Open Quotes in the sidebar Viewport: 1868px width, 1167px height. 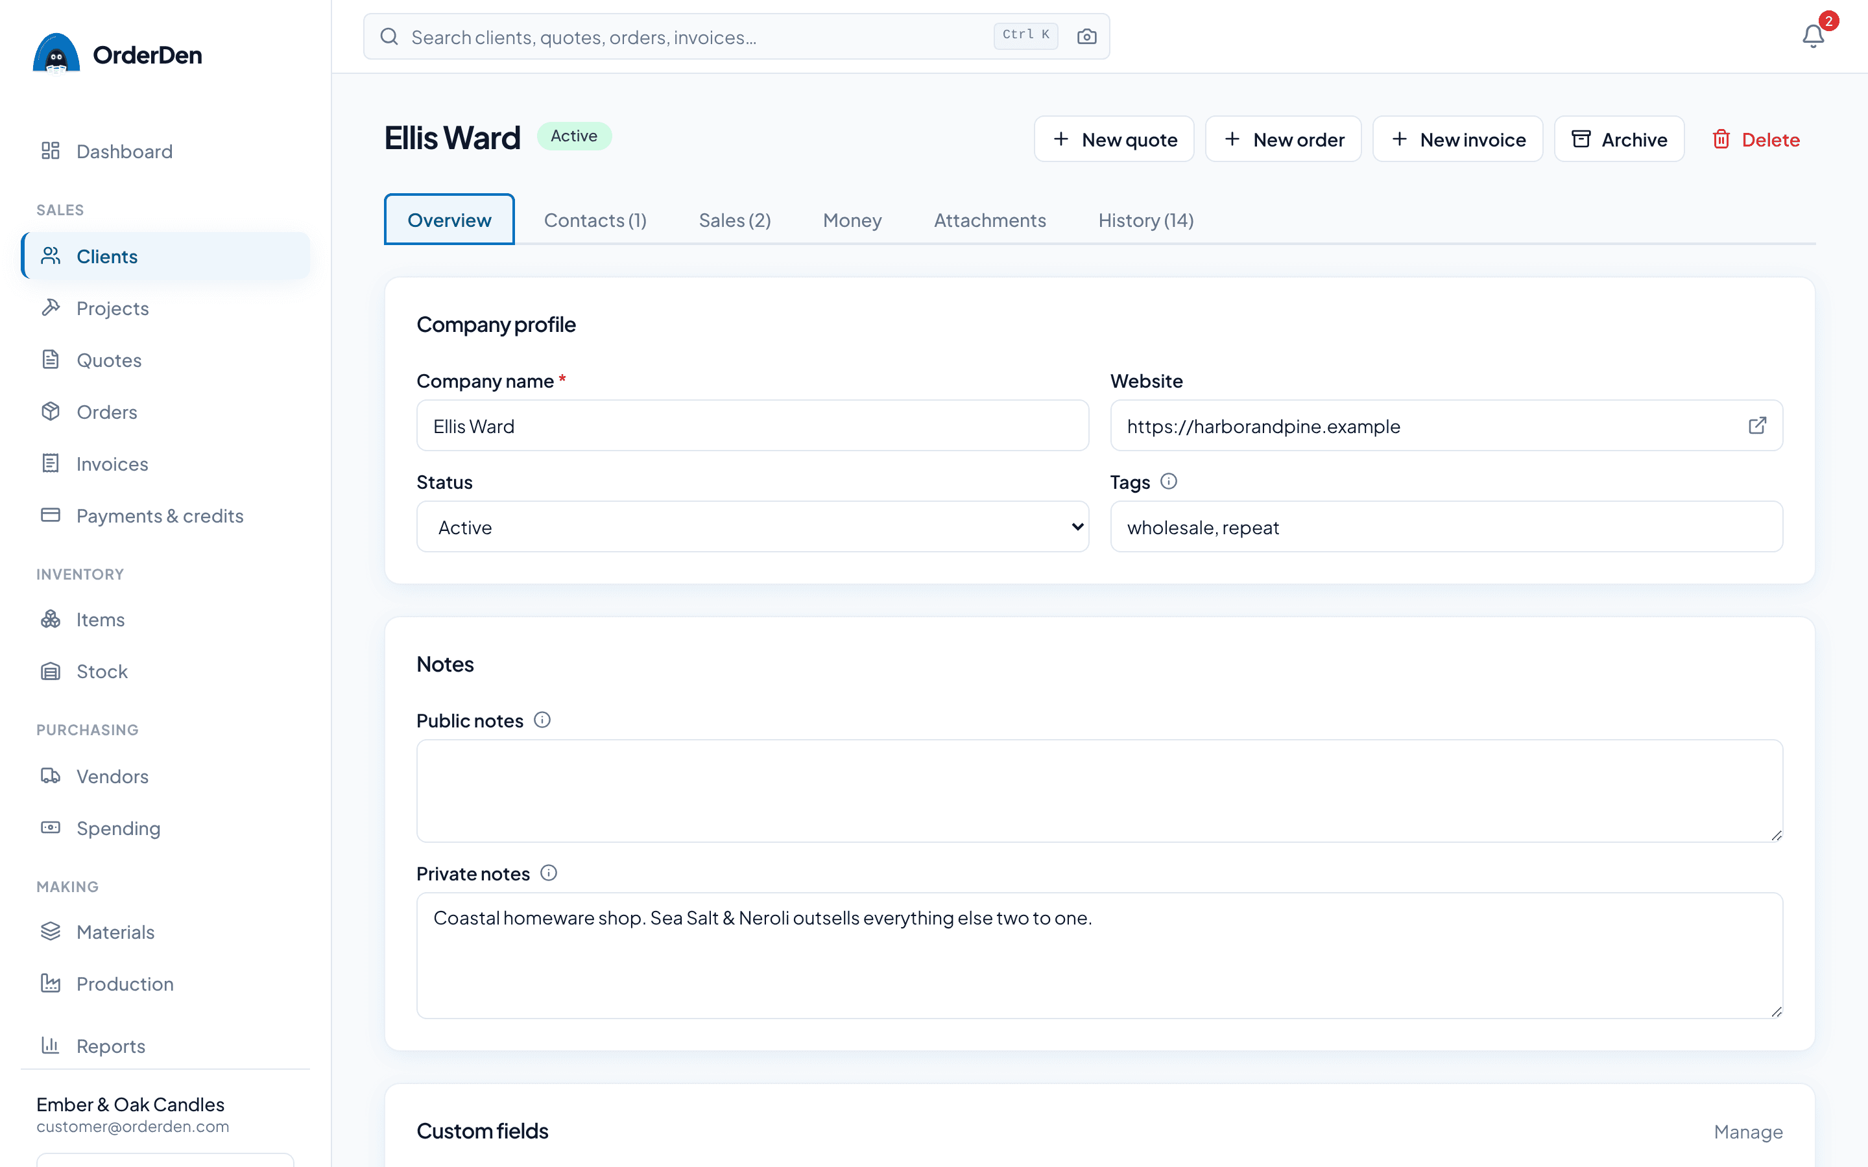[165, 360]
